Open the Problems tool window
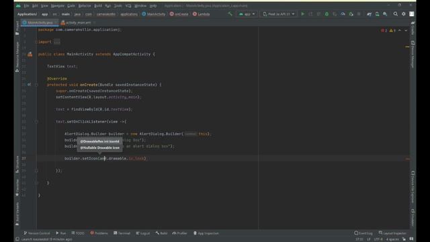The image size is (430, 242). click(99, 233)
